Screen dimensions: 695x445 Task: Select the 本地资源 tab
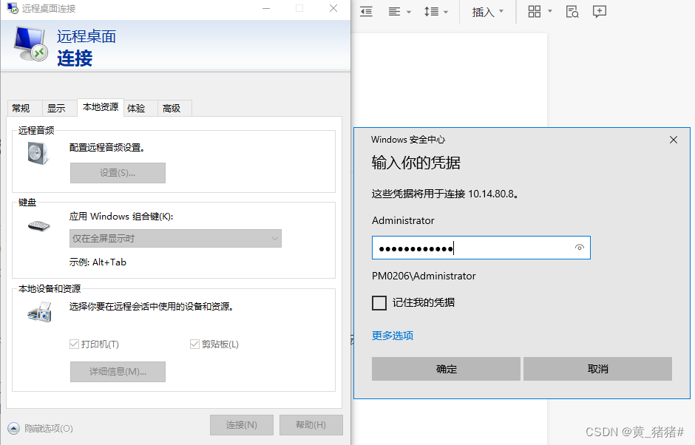click(x=101, y=107)
